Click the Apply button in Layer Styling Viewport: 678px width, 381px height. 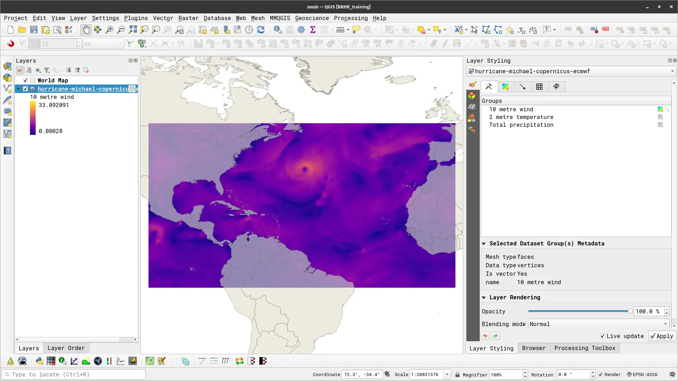(x=662, y=336)
